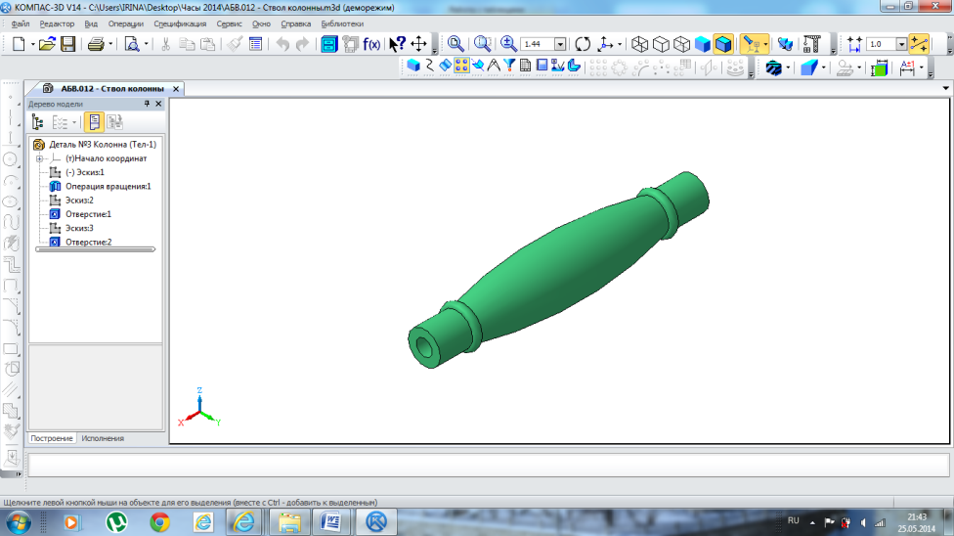Viewport: 954px width, 536px height.
Task: Click the Save document icon
Action: click(x=68, y=44)
